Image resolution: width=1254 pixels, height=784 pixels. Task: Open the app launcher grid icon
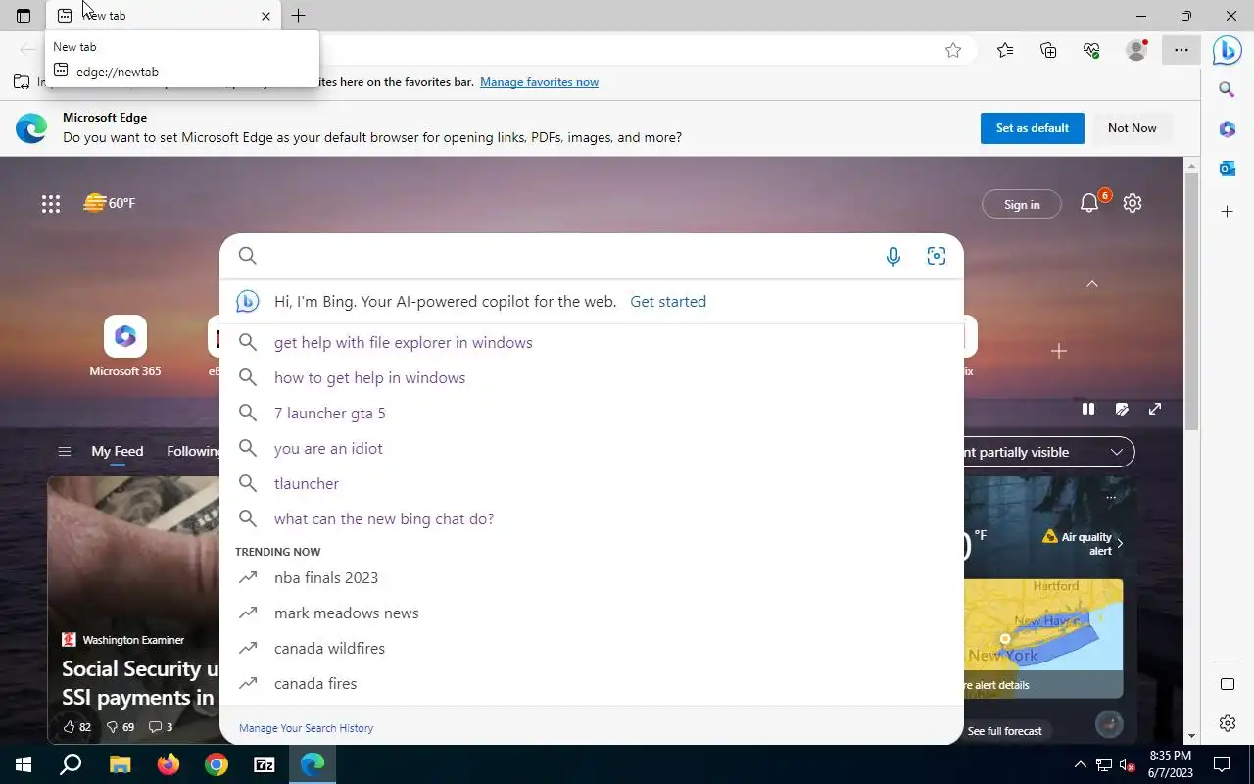tap(51, 204)
